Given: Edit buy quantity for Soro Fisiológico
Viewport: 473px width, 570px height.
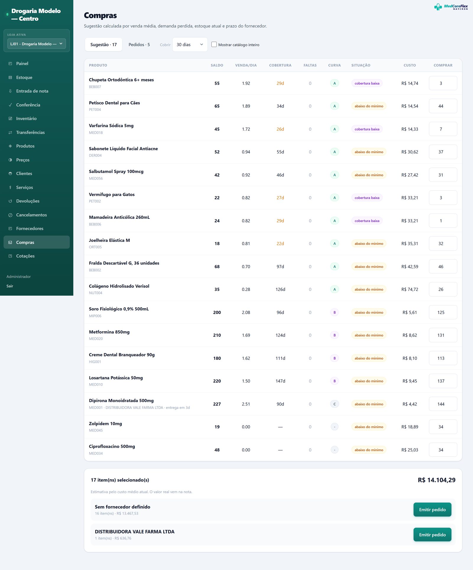Looking at the screenshot, I should [443, 312].
